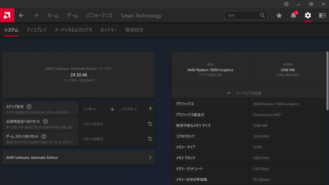This screenshot has width=329, height=185.
Task: Go back with the left arrow
Action: [x=21, y=16]
